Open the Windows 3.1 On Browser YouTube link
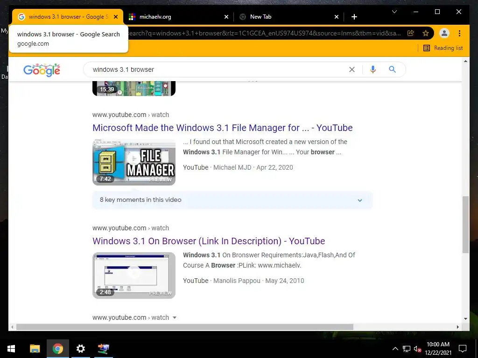The image size is (478, 358). (209, 241)
